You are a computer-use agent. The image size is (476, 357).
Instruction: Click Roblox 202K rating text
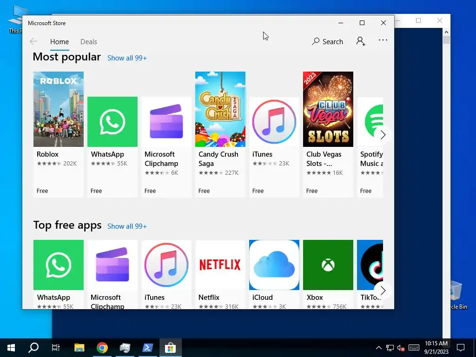(x=70, y=164)
